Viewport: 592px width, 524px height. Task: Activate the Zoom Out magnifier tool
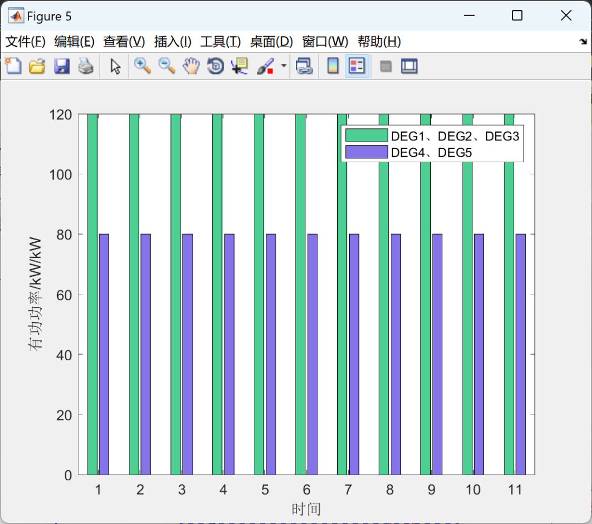click(167, 66)
